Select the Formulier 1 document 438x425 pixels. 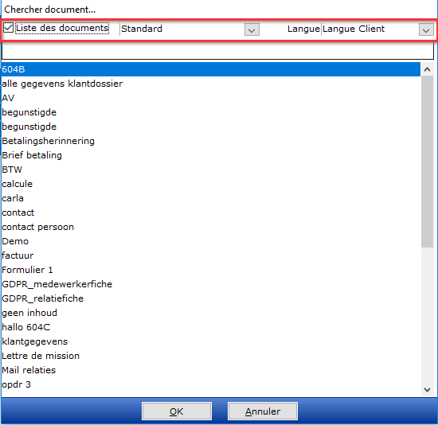tap(210, 270)
